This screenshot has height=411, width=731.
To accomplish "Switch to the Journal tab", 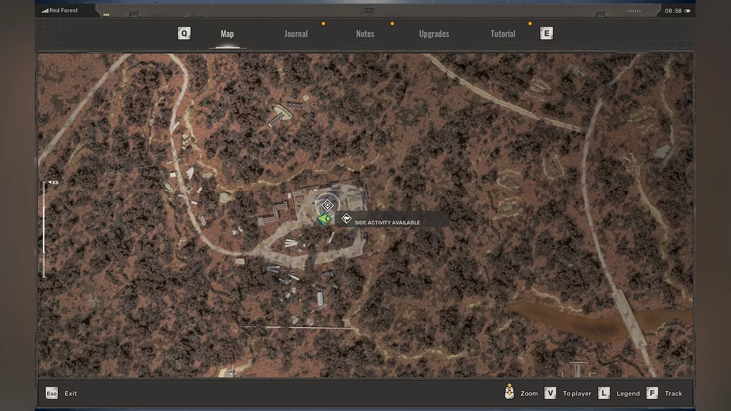I will point(296,34).
